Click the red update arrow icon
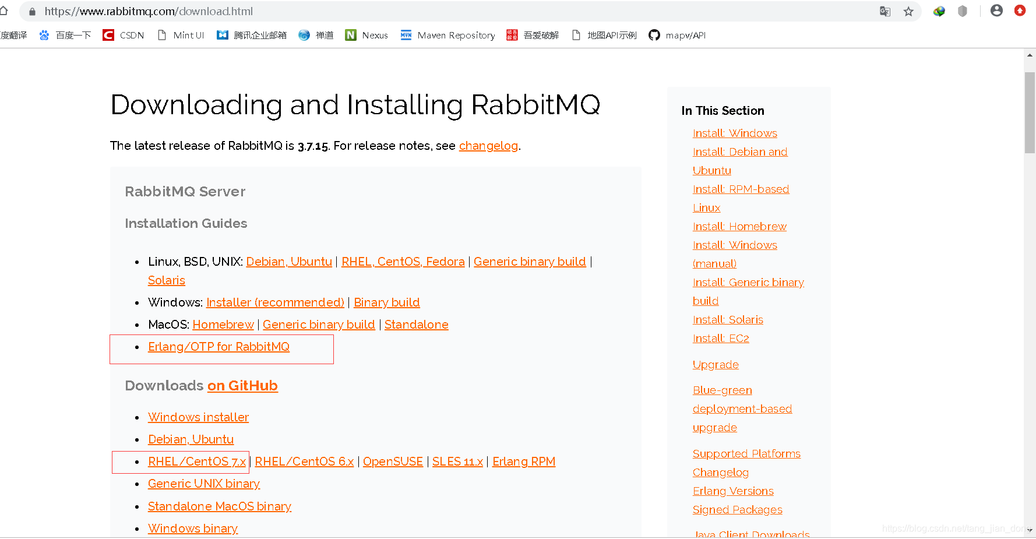 click(x=1020, y=10)
